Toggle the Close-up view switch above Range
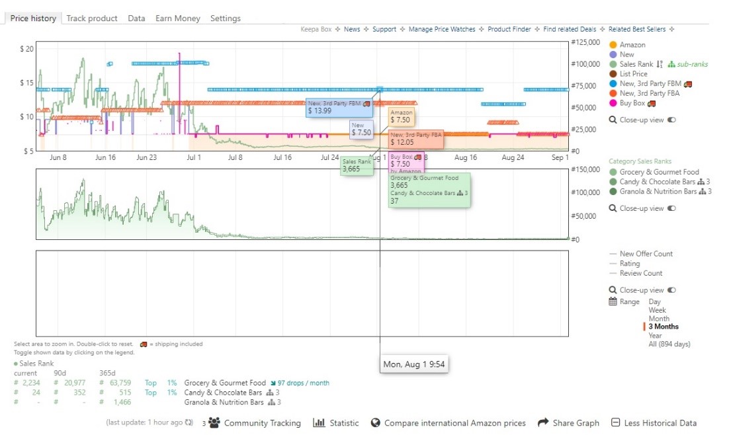729x435 pixels. coord(671,290)
